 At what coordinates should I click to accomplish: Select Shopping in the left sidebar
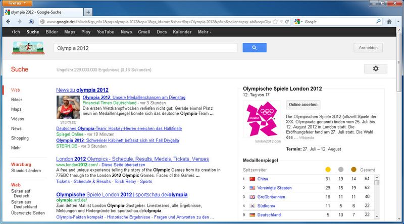pos(20,138)
